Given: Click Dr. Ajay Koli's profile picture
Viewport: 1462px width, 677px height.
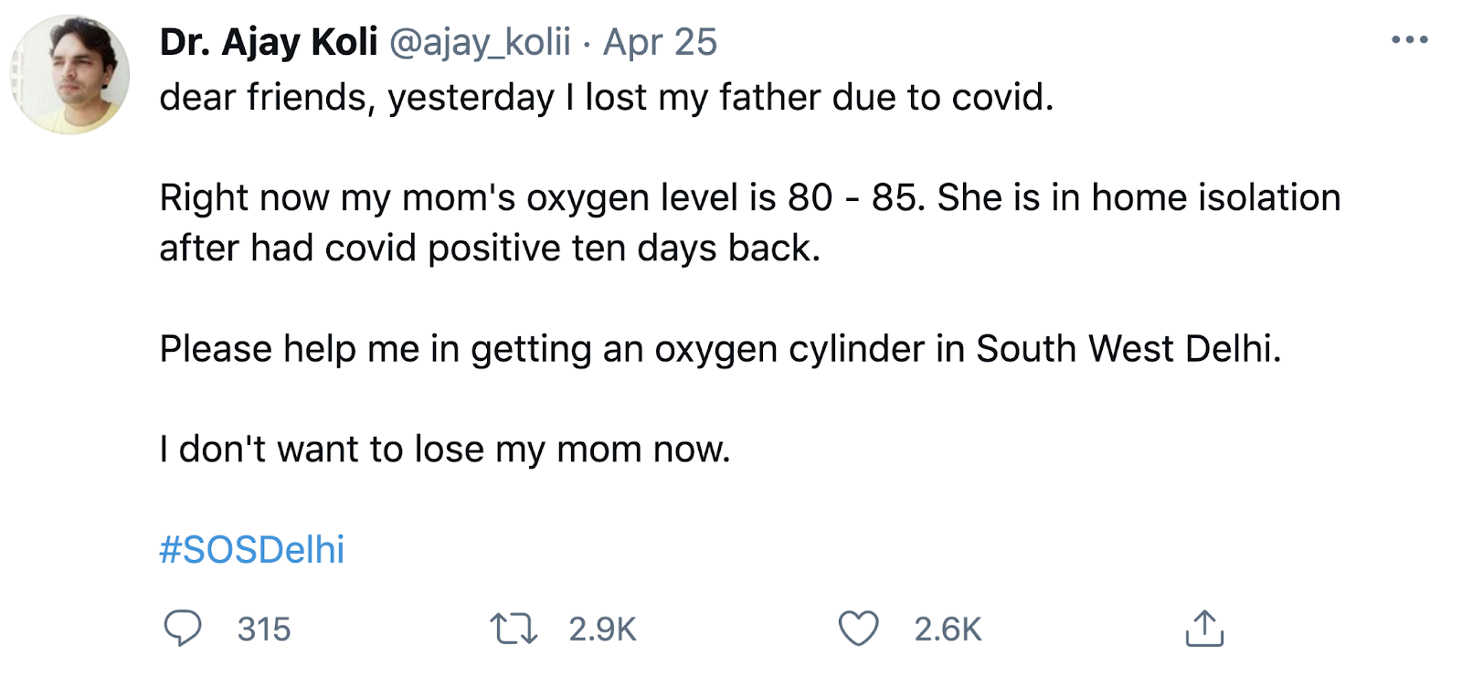Looking at the screenshot, I should click(x=70, y=75).
